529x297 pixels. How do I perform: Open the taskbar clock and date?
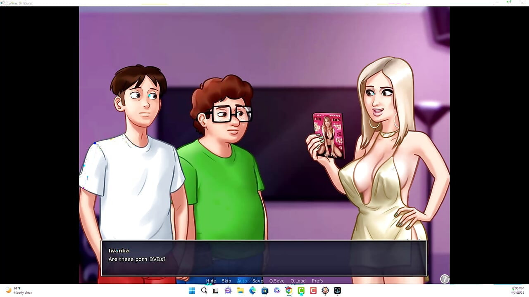point(518,290)
